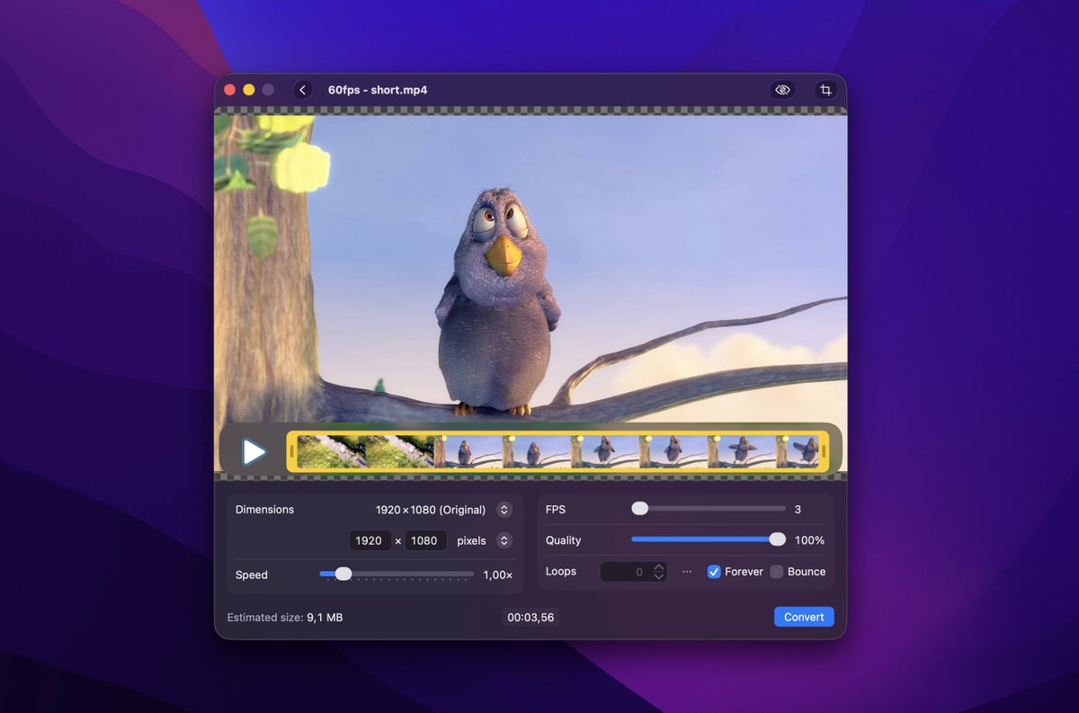Open the pixels unit dropdown
Screen dimensions: 1079x713
click(504, 540)
